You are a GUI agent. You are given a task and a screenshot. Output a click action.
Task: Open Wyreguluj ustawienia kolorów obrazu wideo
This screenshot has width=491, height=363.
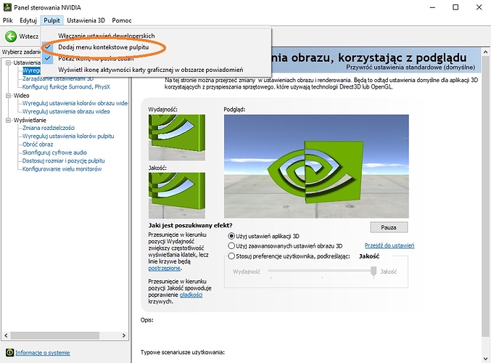(75, 103)
